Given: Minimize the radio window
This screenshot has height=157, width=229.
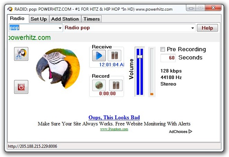Looking at the screenshot, I should tap(191, 8).
